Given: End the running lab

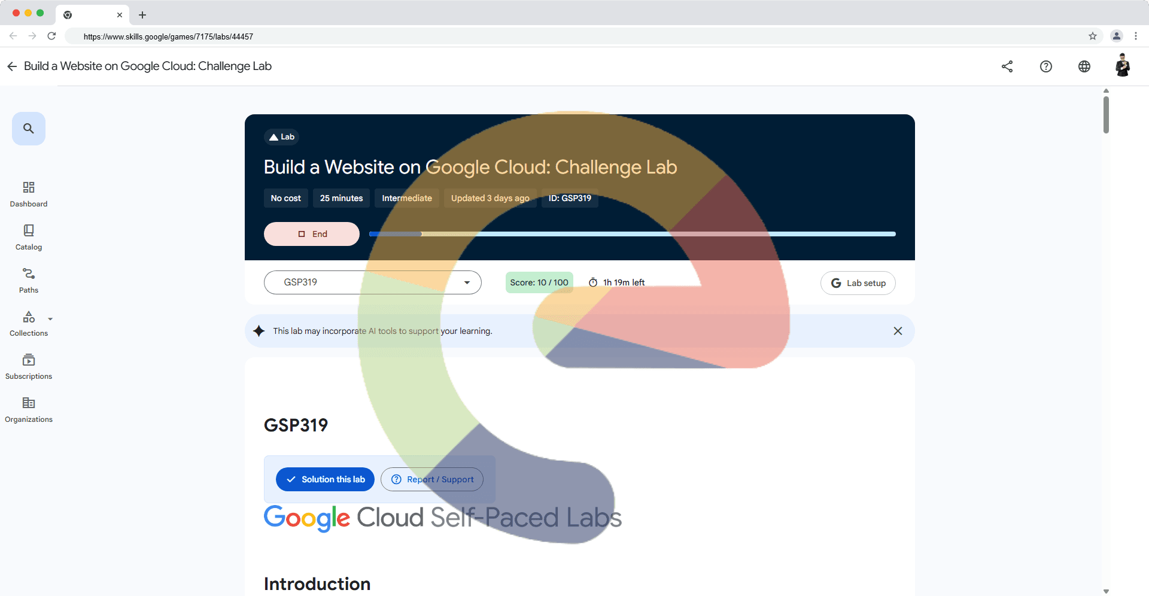Looking at the screenshot, I should coord(312,234).
